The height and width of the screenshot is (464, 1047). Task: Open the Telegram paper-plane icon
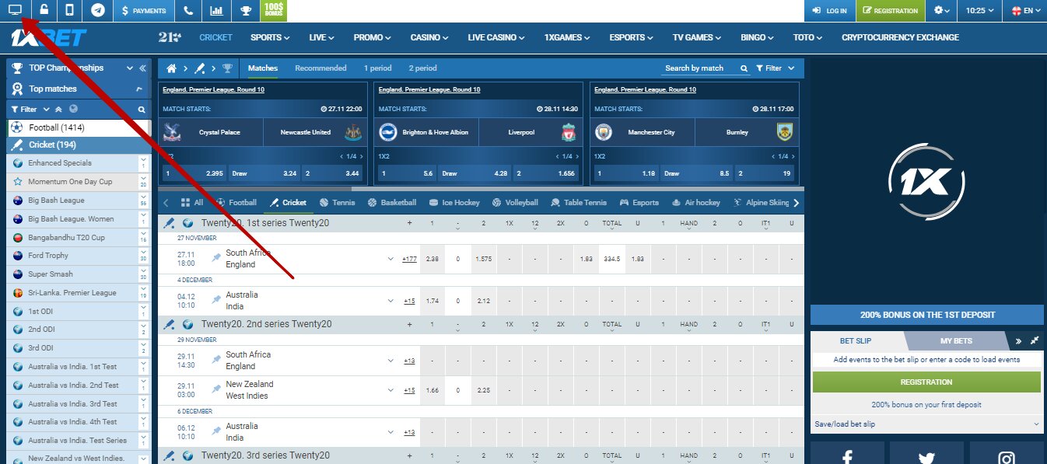[x=97, y=11]
